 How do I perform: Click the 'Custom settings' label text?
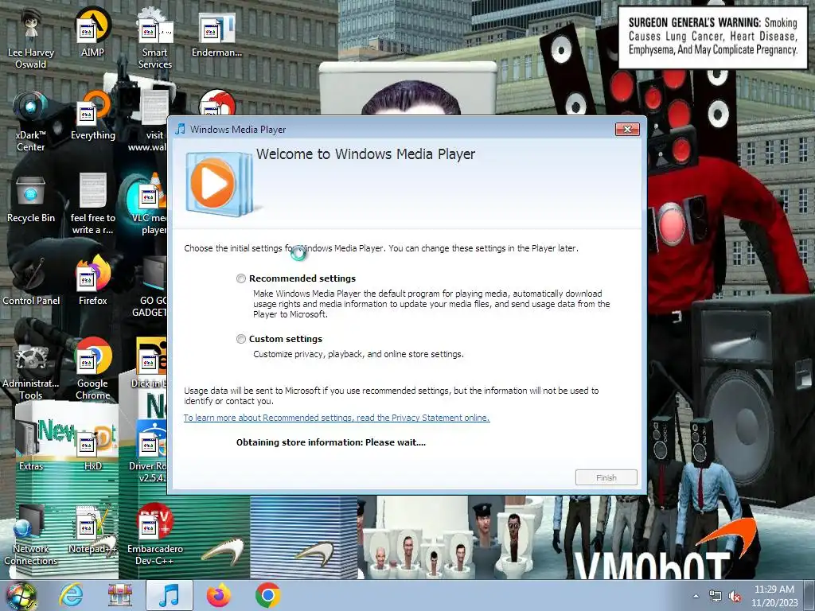[x=286, y=339]
